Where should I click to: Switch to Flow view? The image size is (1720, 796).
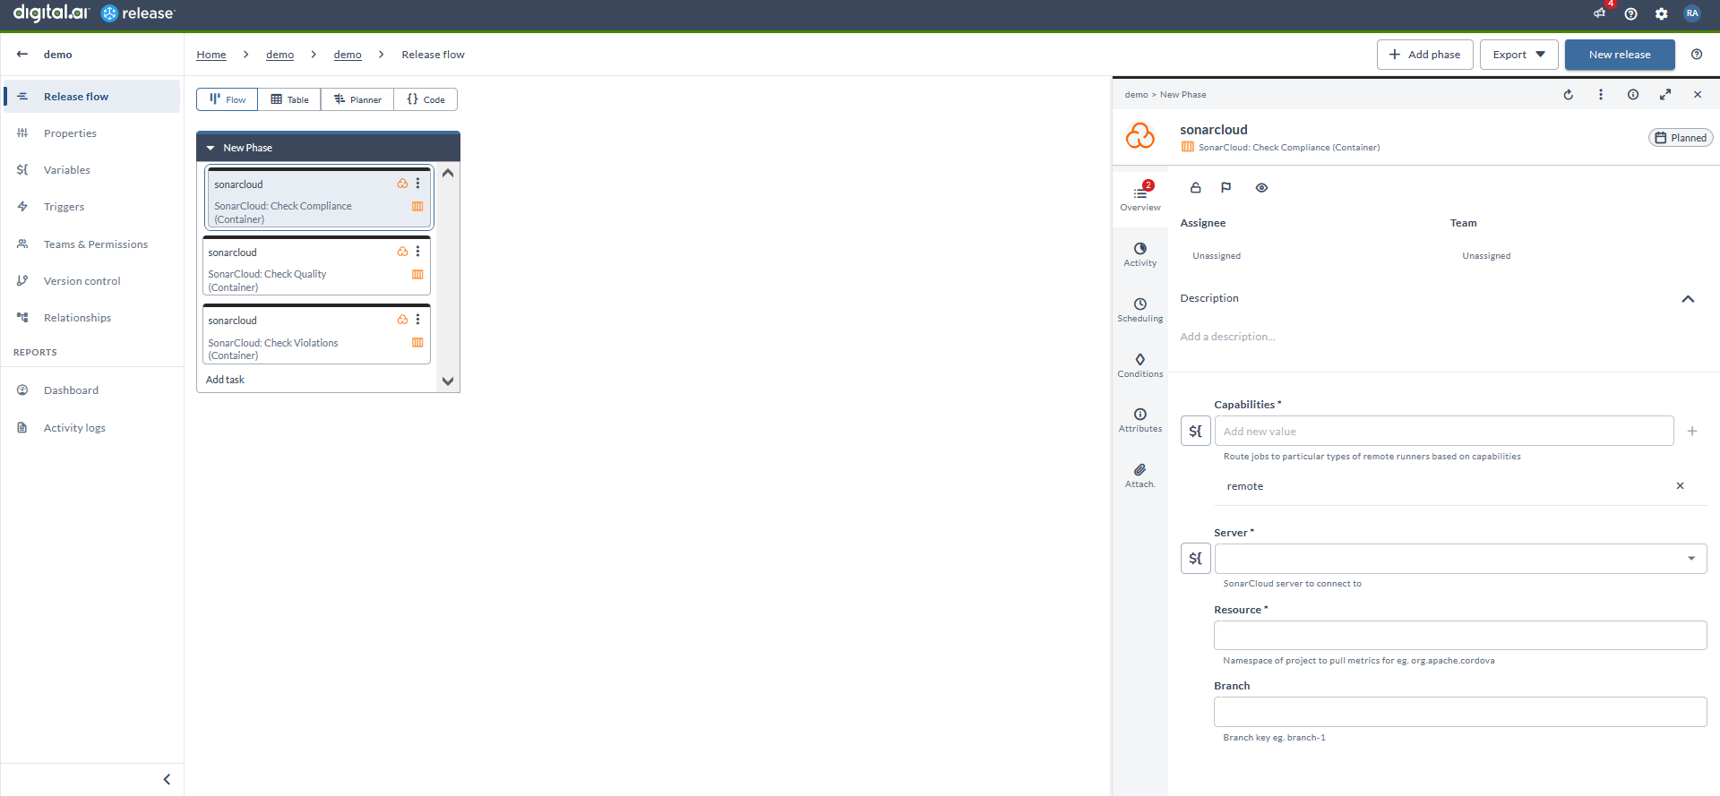(x=228, y=99)
